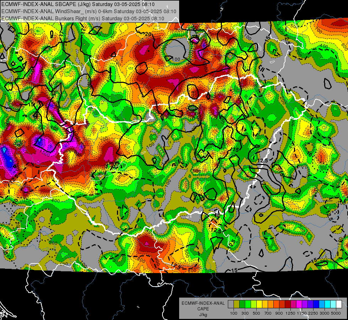Click the 3000 tick label in legend
348x320 pixels.
tap(325, 313)
